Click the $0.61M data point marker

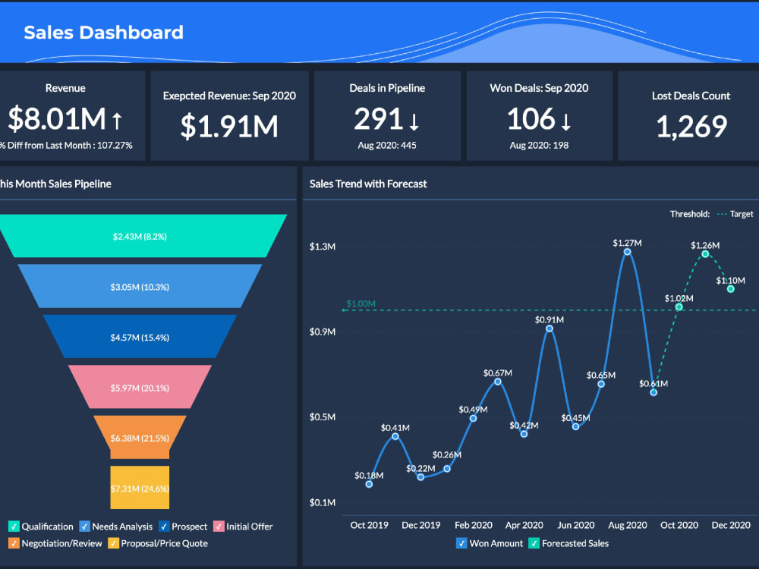tap(653, 393)
